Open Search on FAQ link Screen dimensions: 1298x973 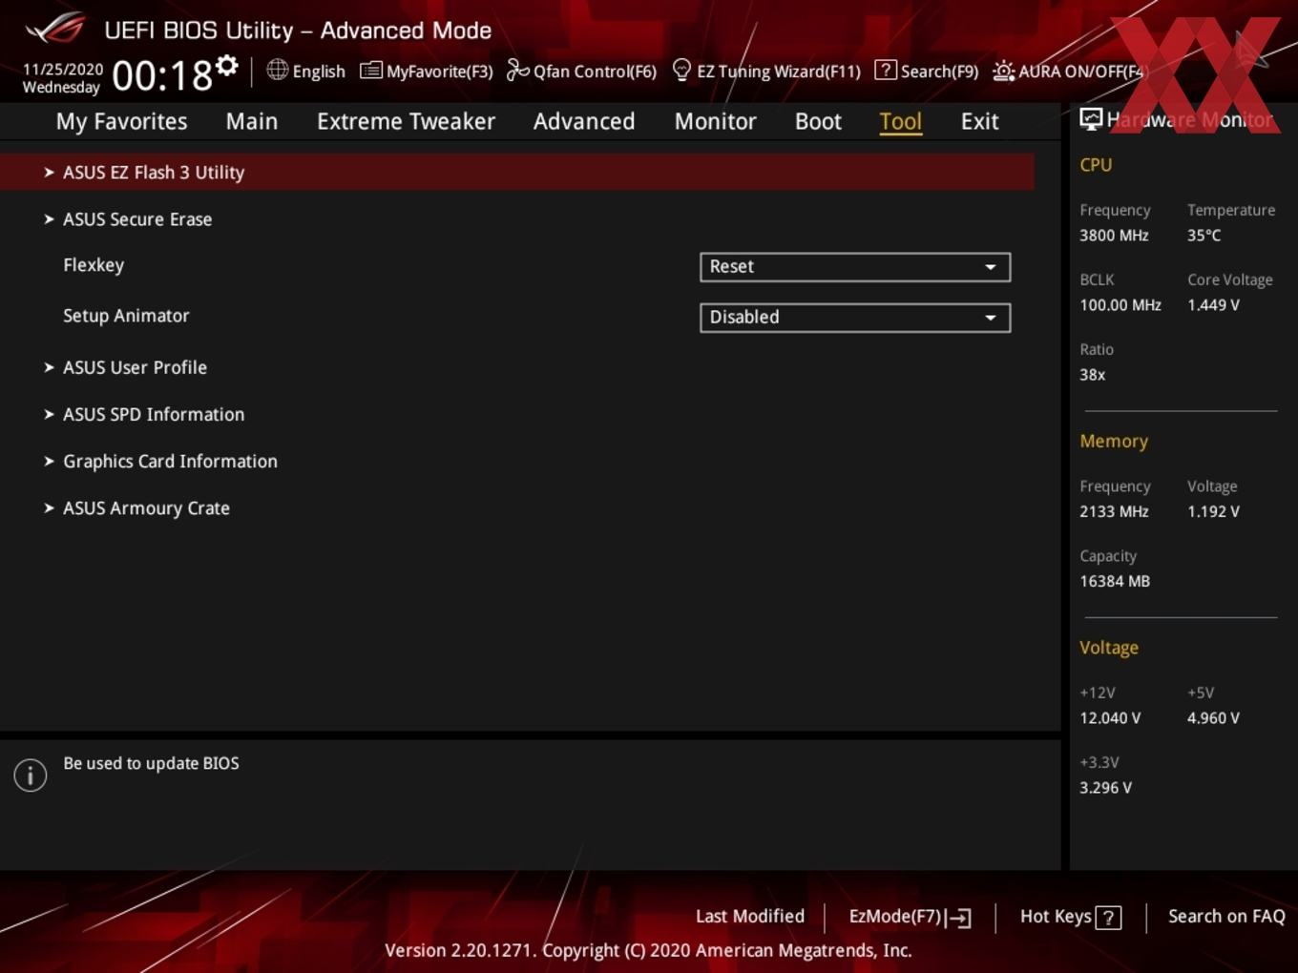pyautogui.click(x=1226, y=916)
